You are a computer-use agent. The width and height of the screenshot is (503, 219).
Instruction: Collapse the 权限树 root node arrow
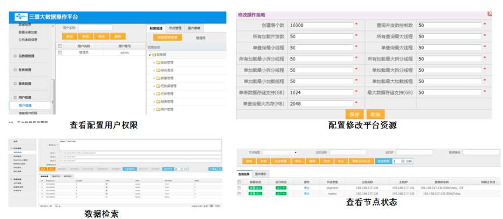pyautogui.click(x=150, y=55)
